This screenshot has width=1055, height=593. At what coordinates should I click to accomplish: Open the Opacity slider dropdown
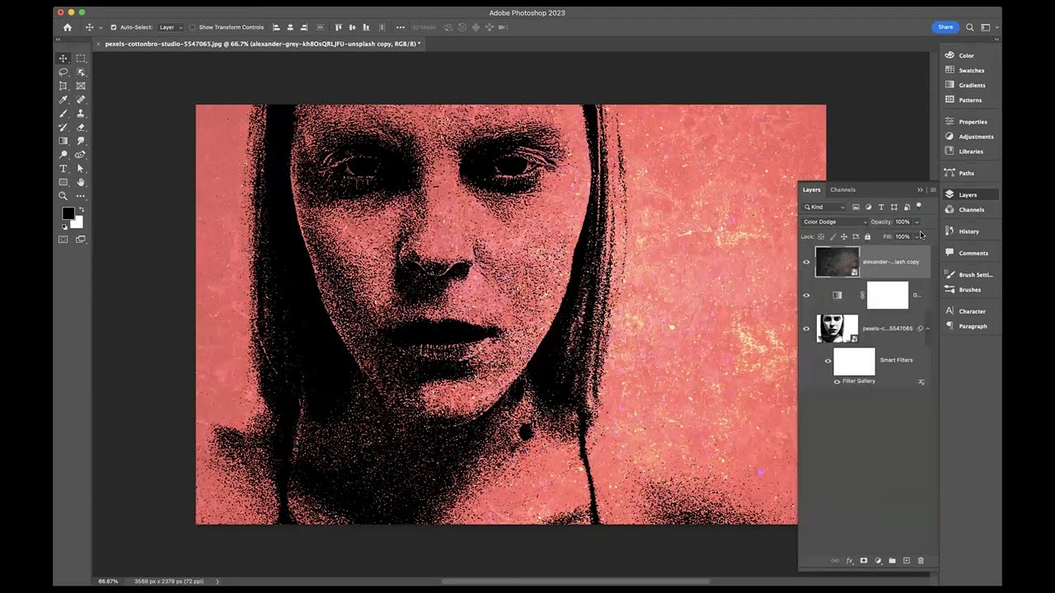pyautogui.click(x=917, y=222)
